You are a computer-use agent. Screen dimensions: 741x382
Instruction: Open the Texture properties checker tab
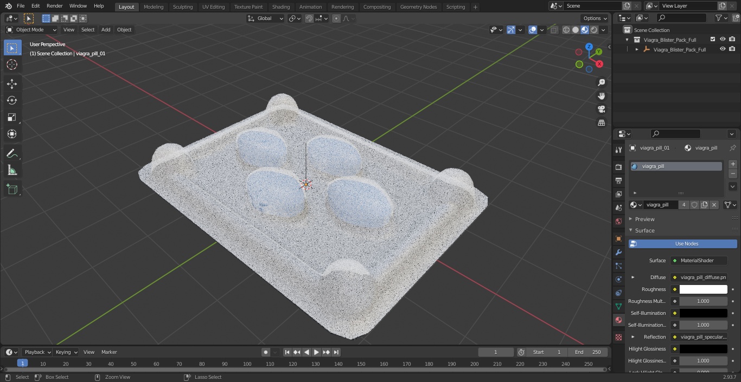click(618, 337)
